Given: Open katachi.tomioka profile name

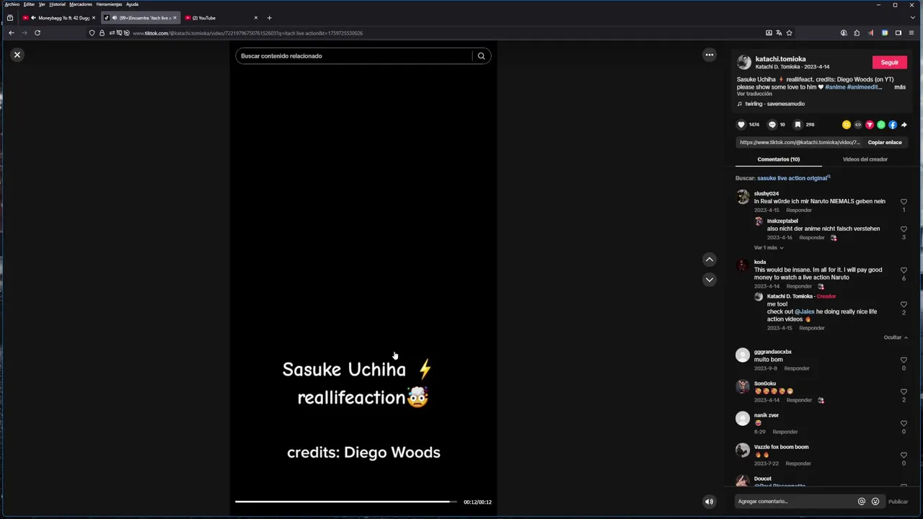Looking at the screenshot, I should 781,59.
